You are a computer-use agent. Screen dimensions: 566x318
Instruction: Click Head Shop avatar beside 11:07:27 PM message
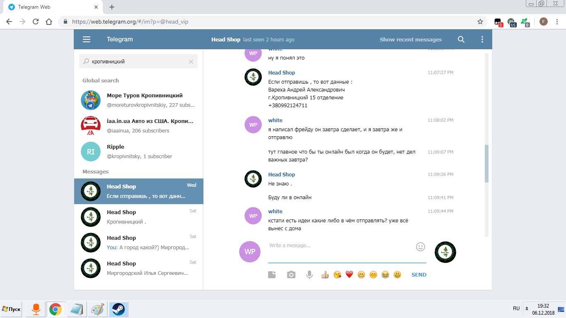(253, 77)
